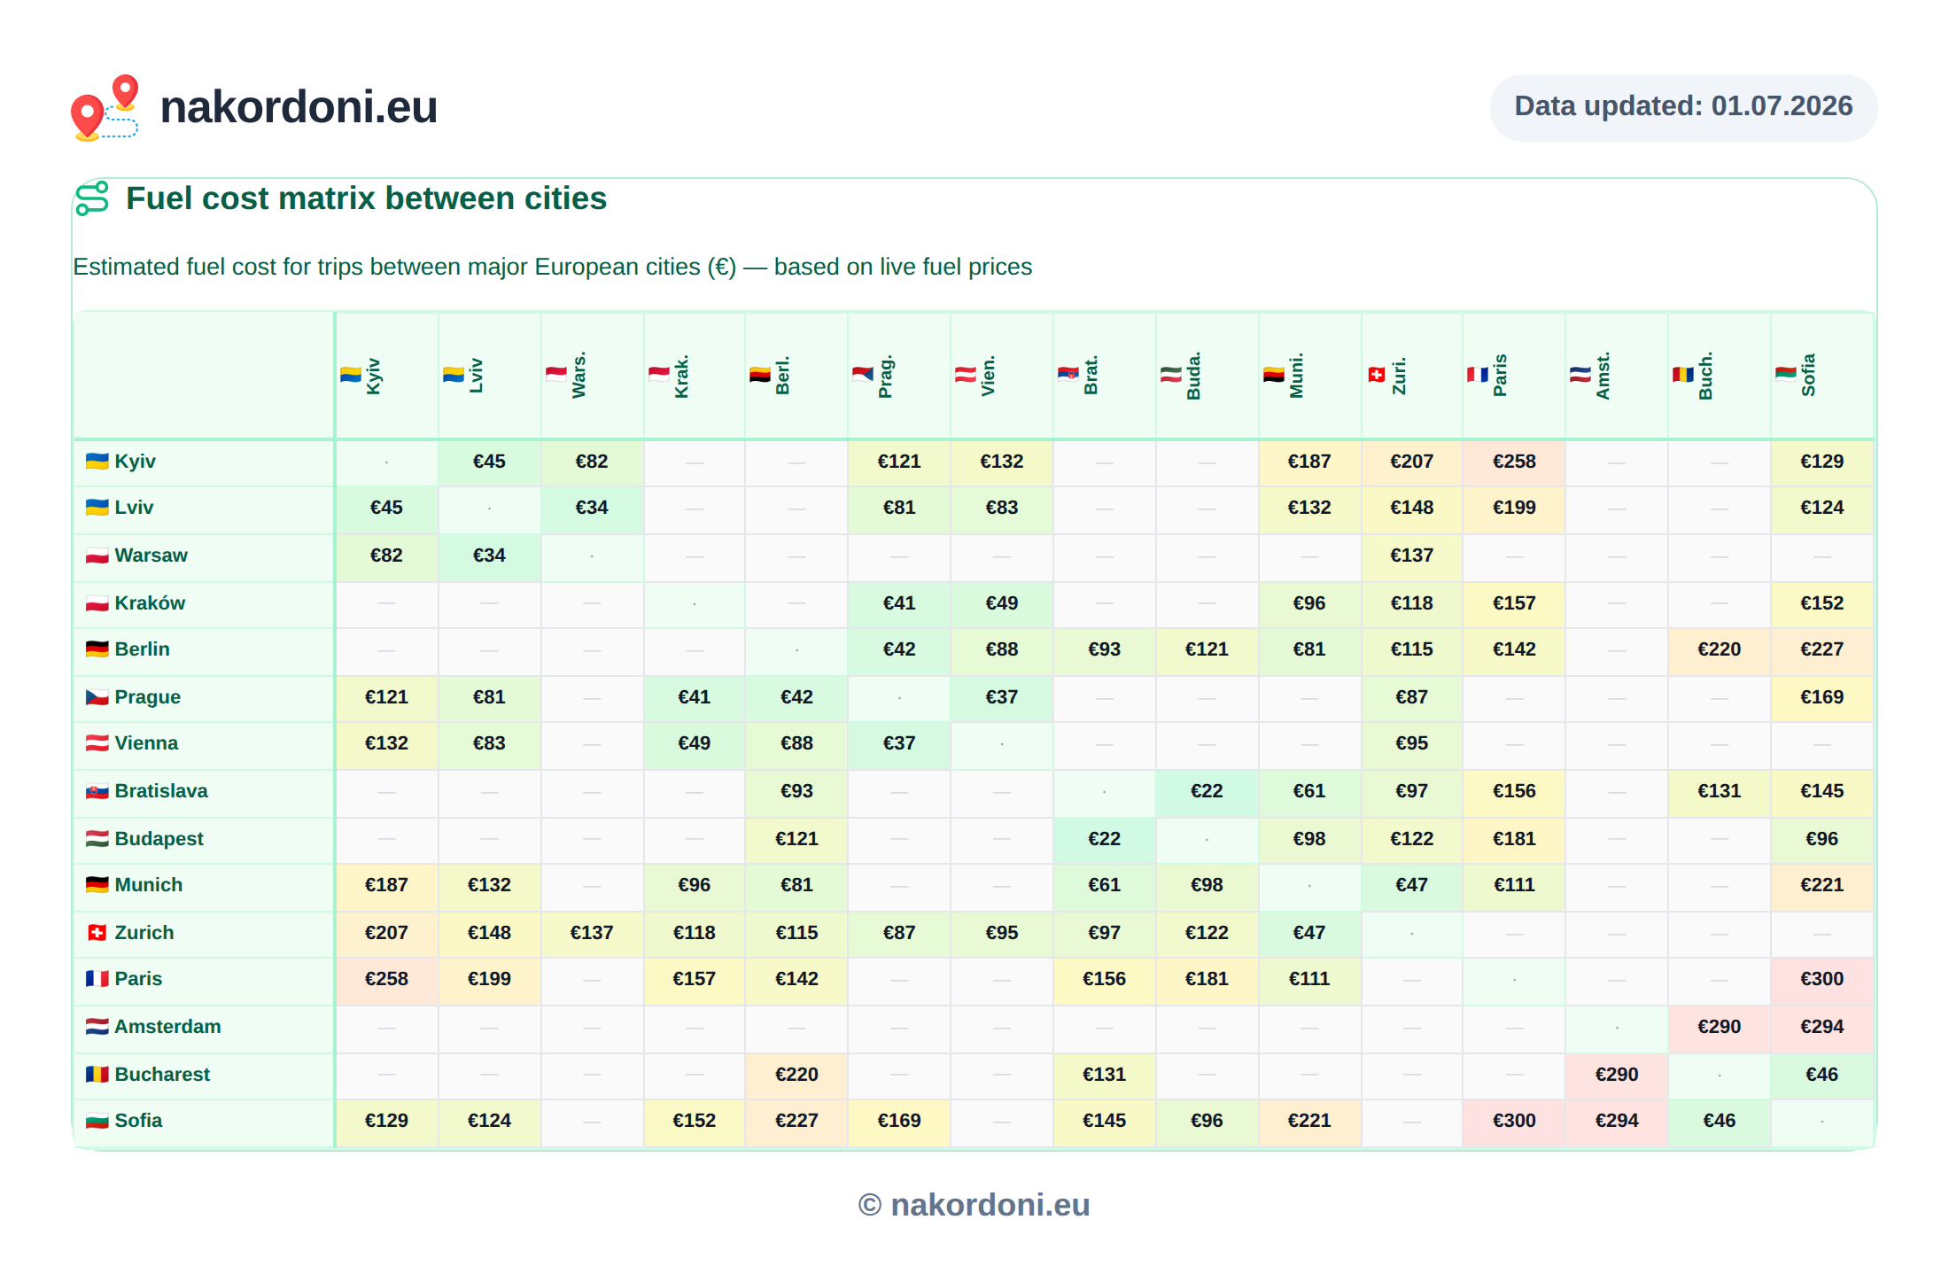Click the Poland flag in Warsaw row header
Image resolution: width=1949 pixels, height=1274 pixels.
97,555
